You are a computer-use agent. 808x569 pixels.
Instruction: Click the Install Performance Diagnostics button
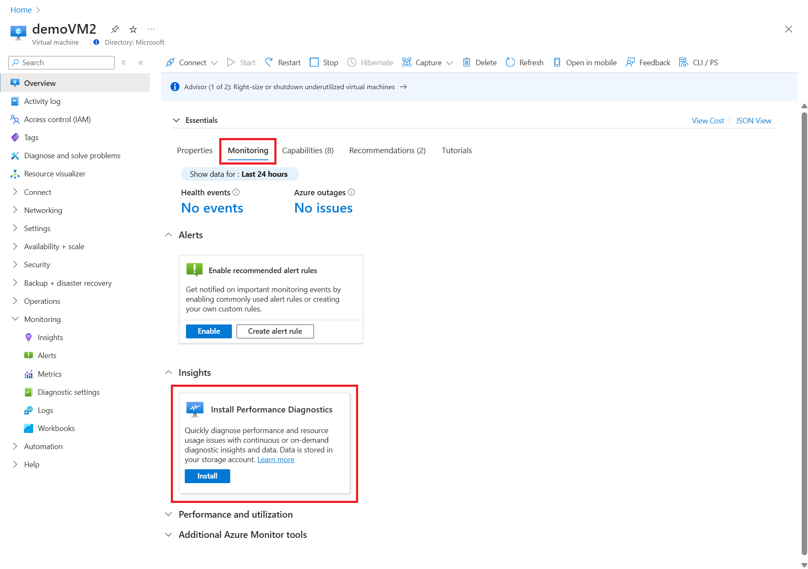[207, 476]
